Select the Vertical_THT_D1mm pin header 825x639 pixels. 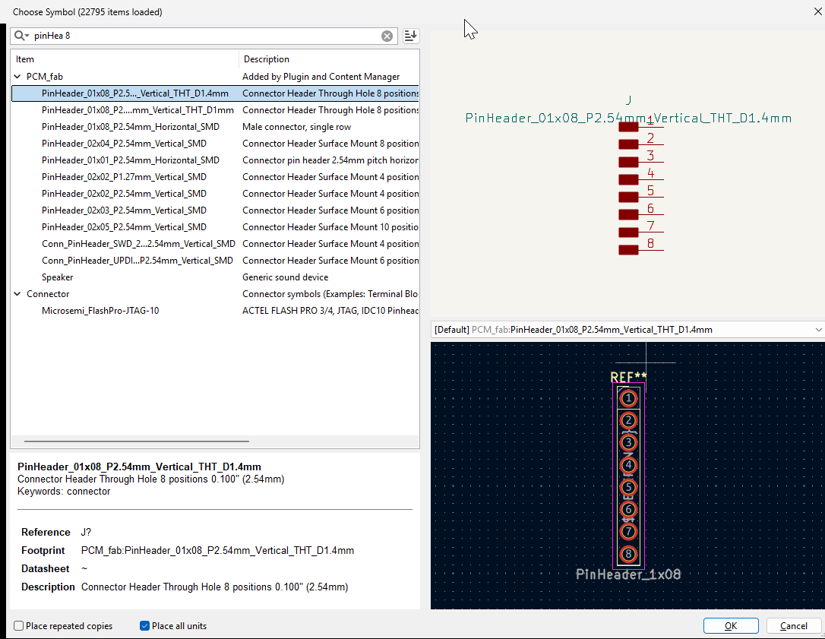point(215,110)
